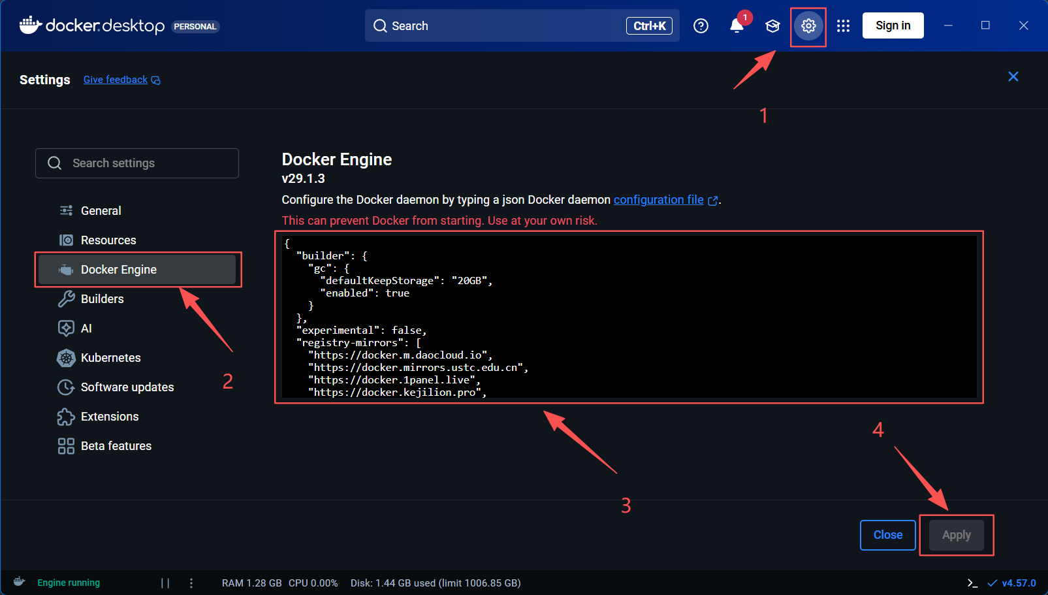Click the "experimental": false line
Viewport: 1048px width, 595px height.
coord(361,330)
